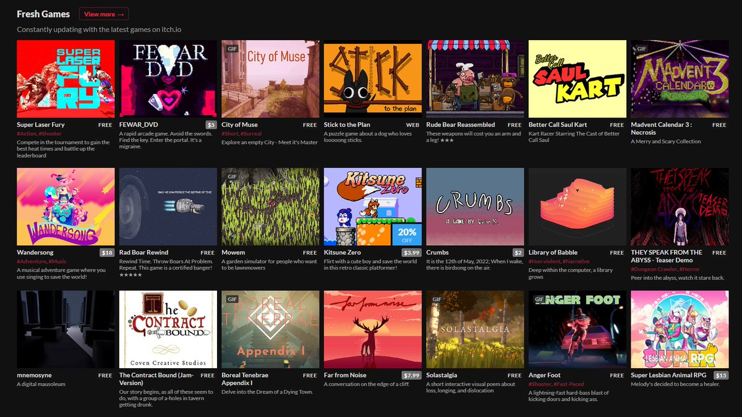
Task: Click the $3.99 price on Kitsune Zero
Action: point(411,253)
